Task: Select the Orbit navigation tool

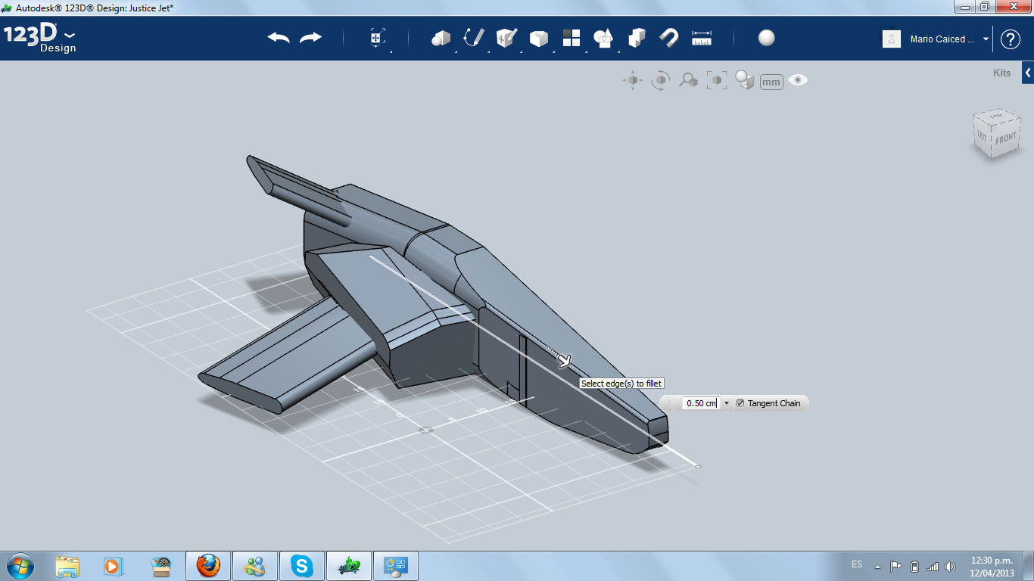Action: click(x=661, y=80)
